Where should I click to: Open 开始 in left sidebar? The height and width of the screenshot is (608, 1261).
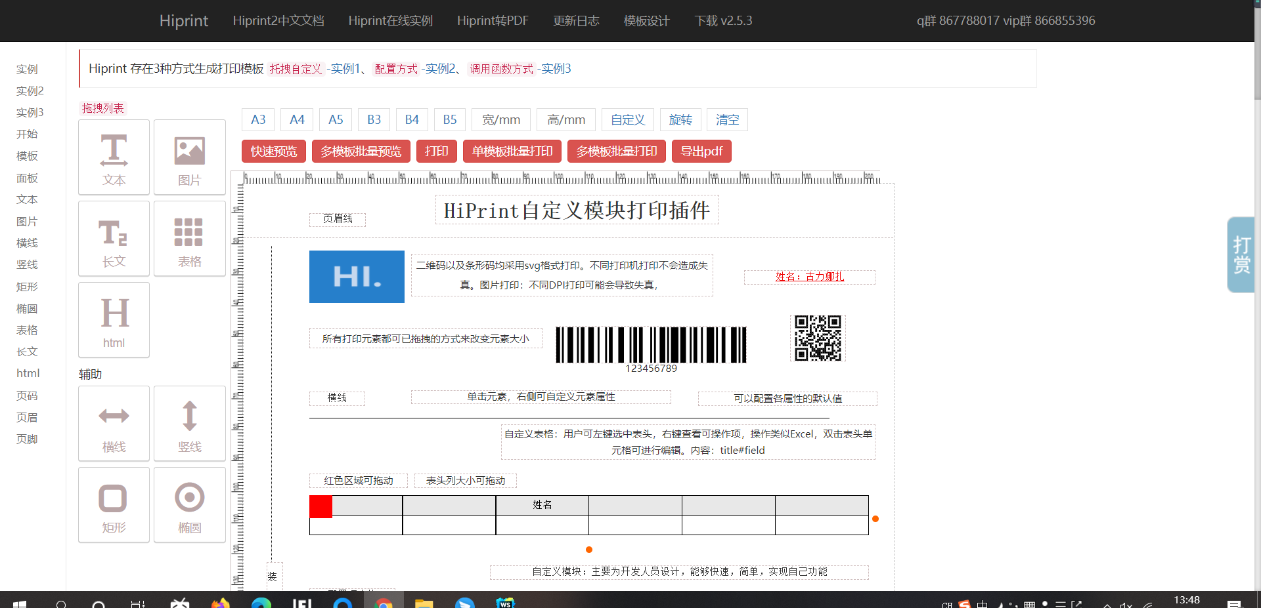point(27,134)
